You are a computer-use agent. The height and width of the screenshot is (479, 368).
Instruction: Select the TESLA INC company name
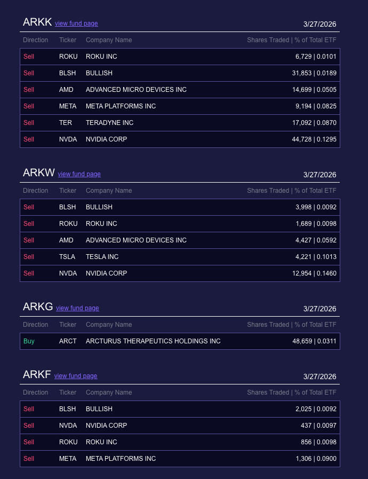click(x=102, y=257)
